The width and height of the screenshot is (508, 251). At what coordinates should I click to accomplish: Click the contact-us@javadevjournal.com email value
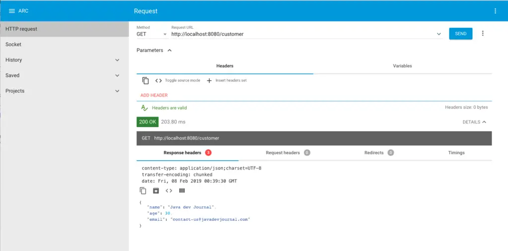pos(211,219)
